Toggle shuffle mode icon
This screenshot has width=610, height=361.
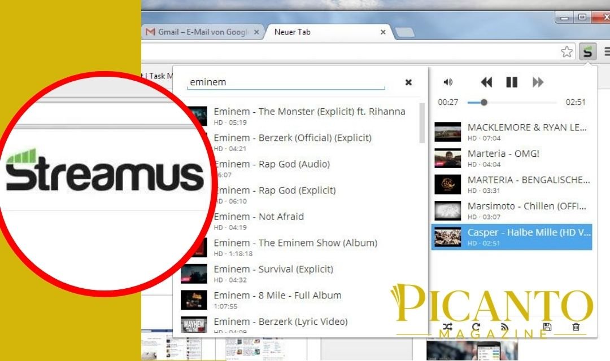(447, 327)
